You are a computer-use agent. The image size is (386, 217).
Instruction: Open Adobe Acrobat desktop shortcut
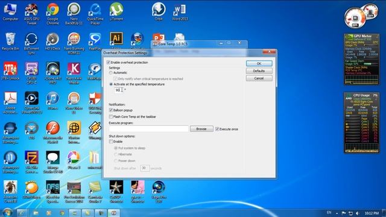click(x=10, y=103)
